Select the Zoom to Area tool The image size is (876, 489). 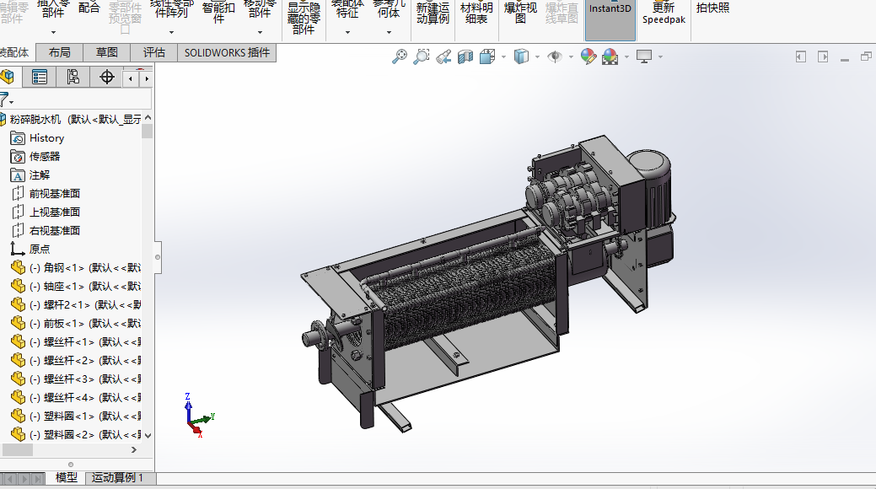tap(422, 56)
